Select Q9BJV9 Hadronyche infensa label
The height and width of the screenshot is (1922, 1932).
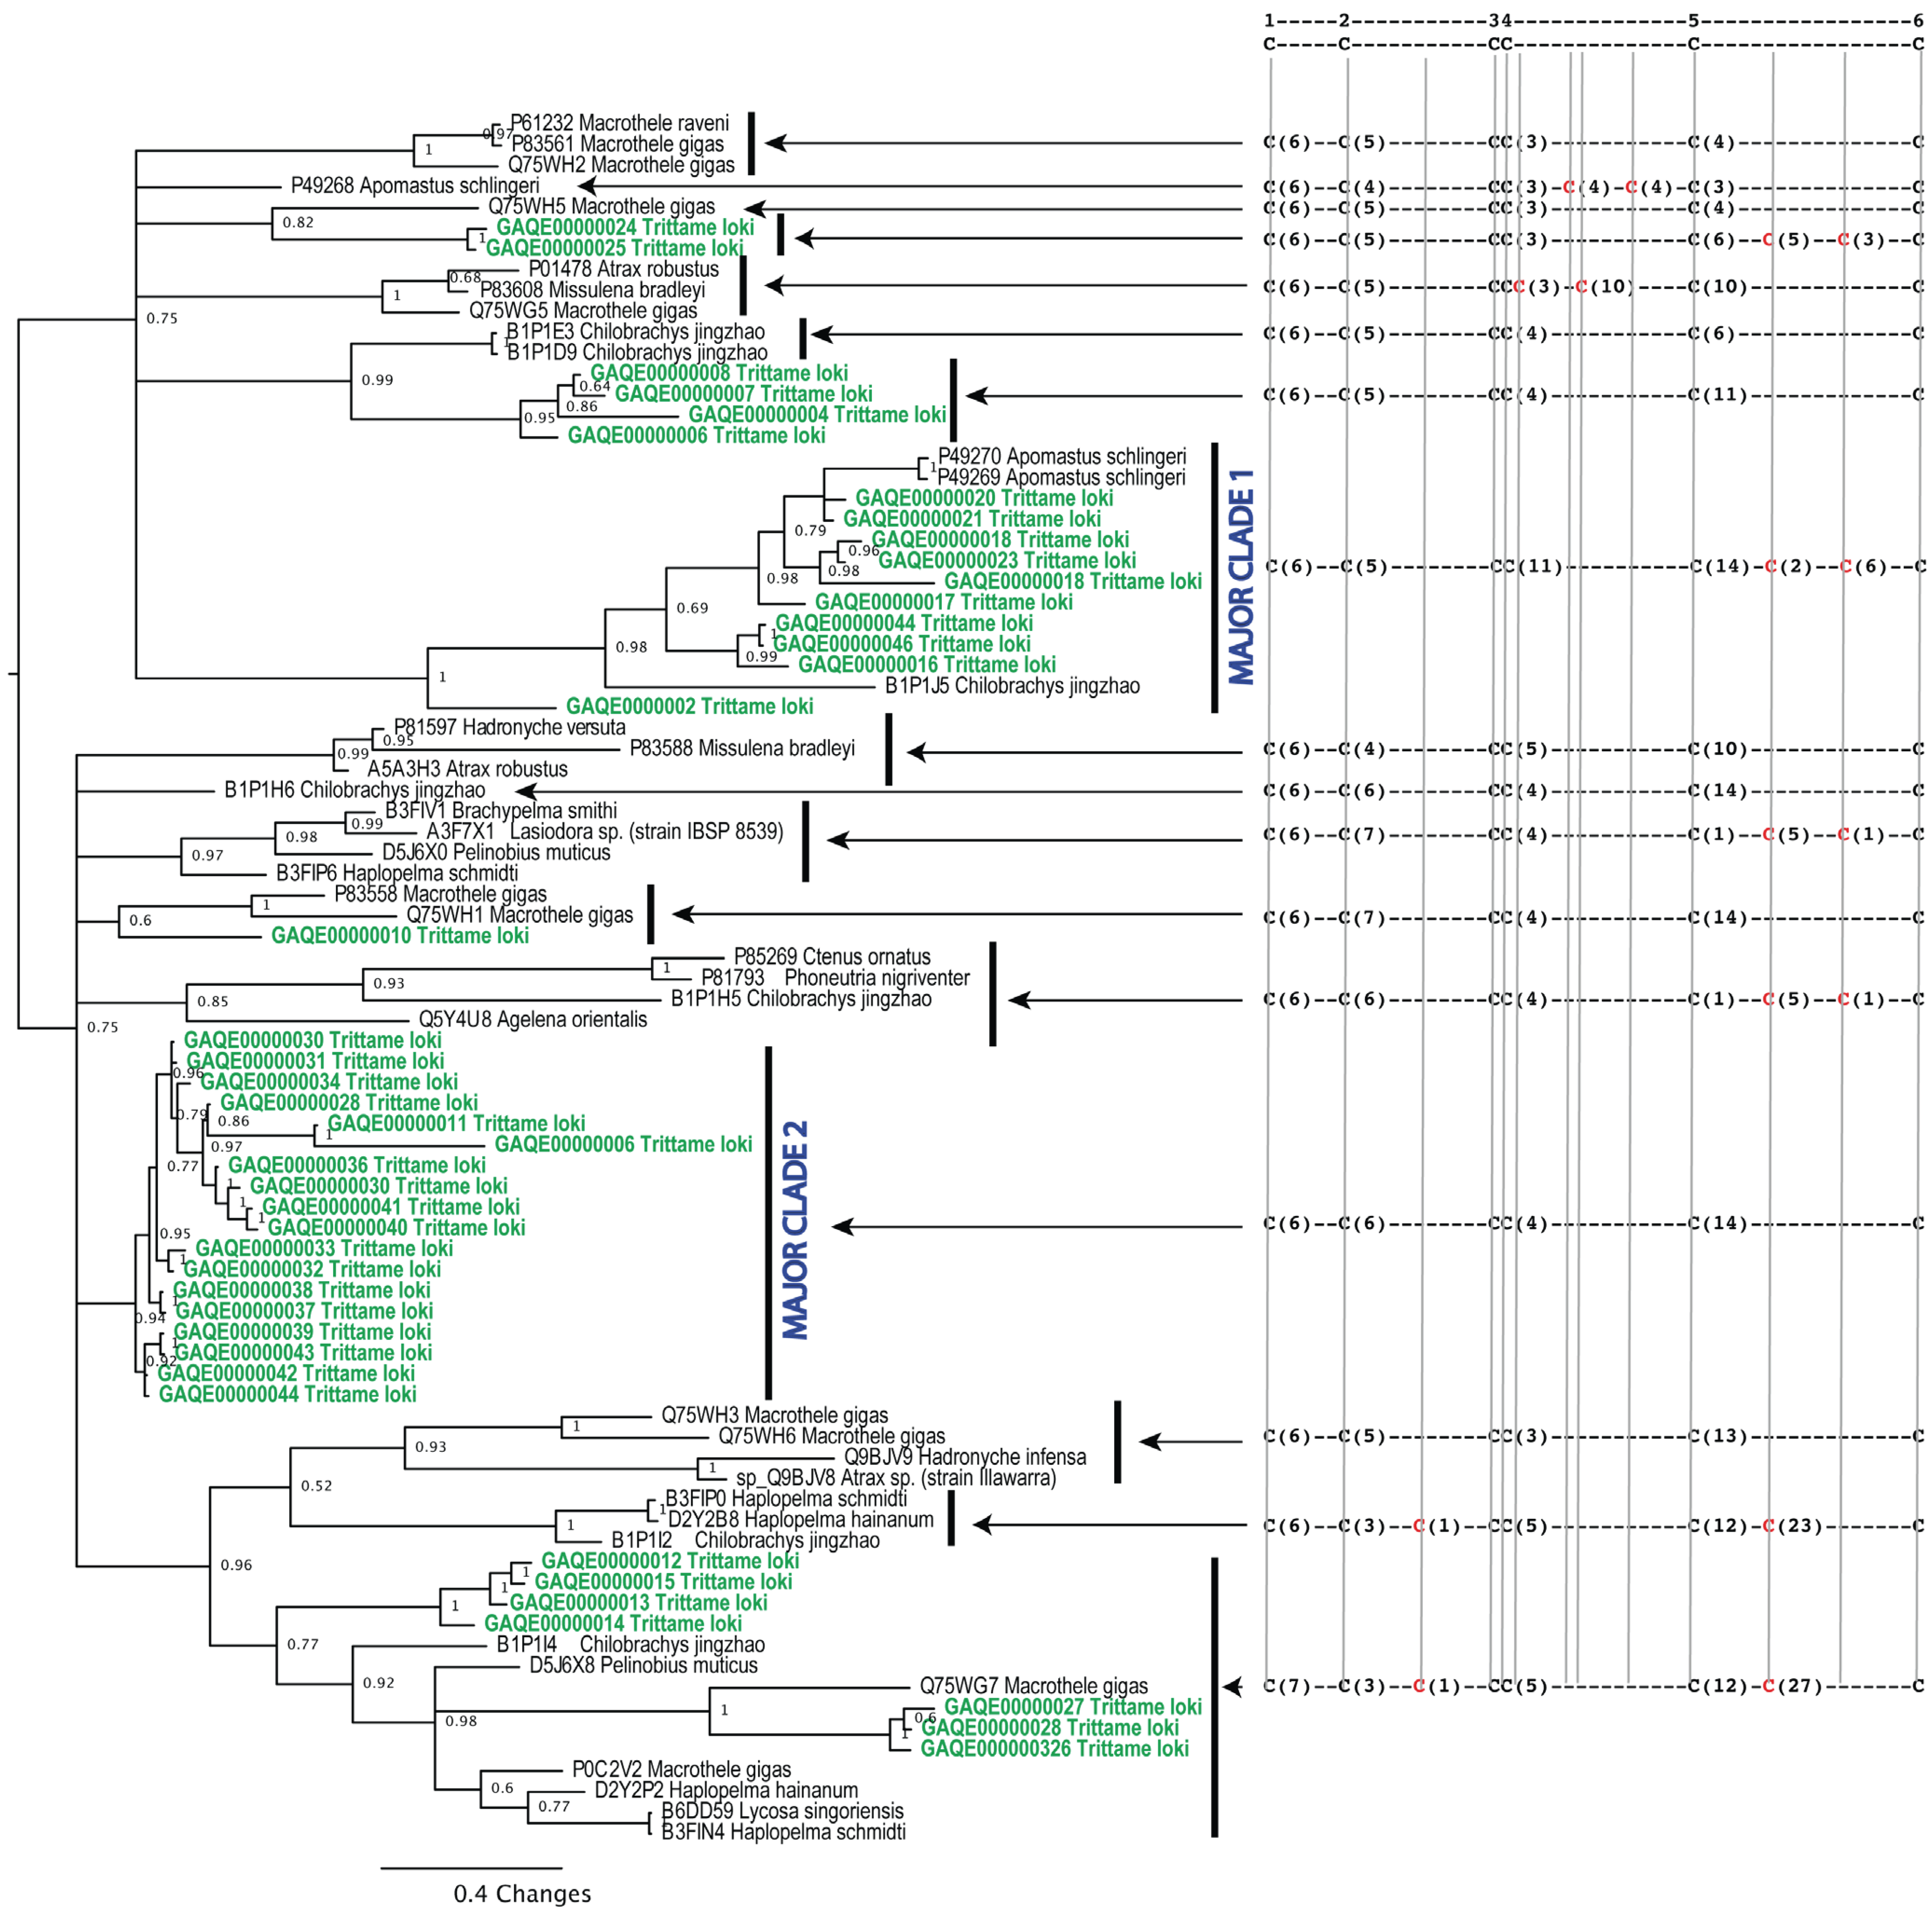(964, 1457)
